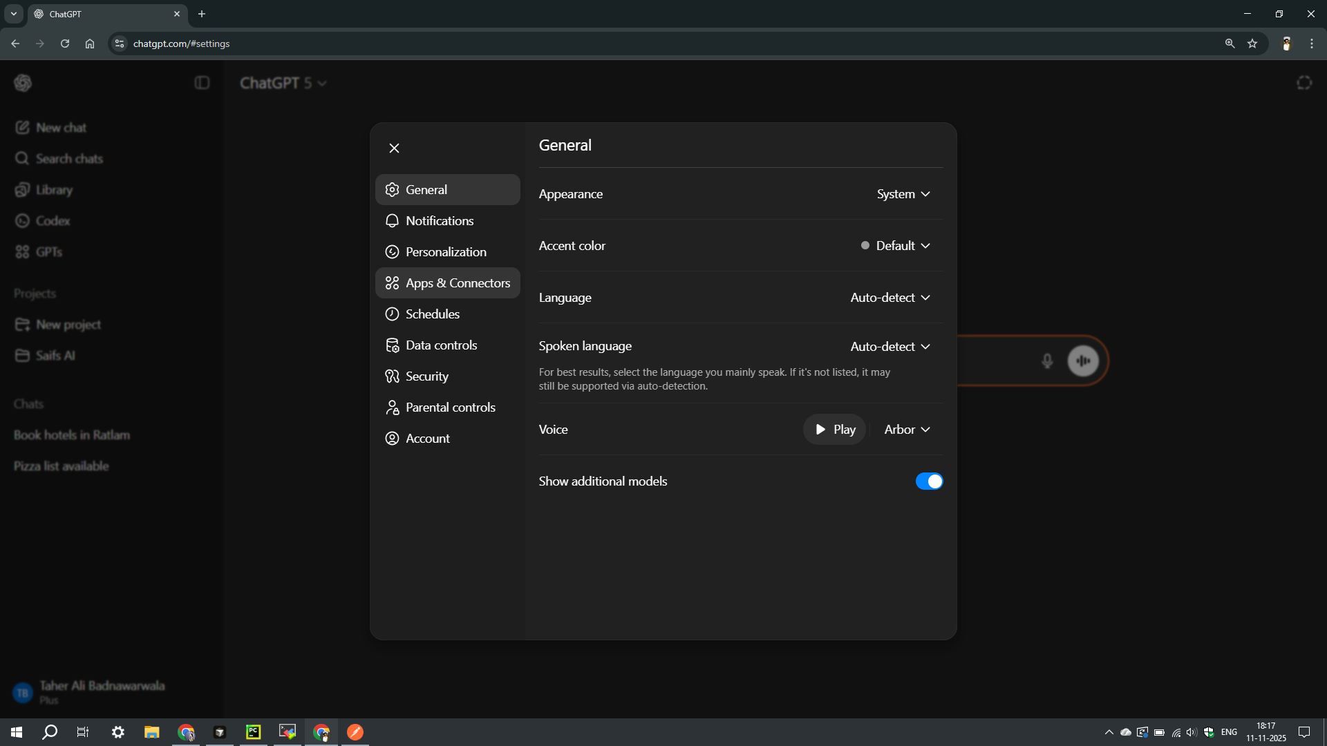
Task: Click the temporary chat icon top right
Action: pyautogui.click(x=1304, y=83)
